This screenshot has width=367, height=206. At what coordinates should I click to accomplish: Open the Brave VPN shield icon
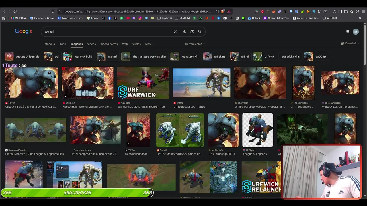point(358,11)
